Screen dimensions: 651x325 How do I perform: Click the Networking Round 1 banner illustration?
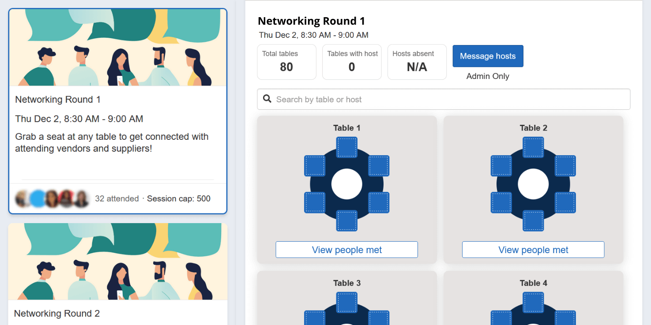point(117,46)
